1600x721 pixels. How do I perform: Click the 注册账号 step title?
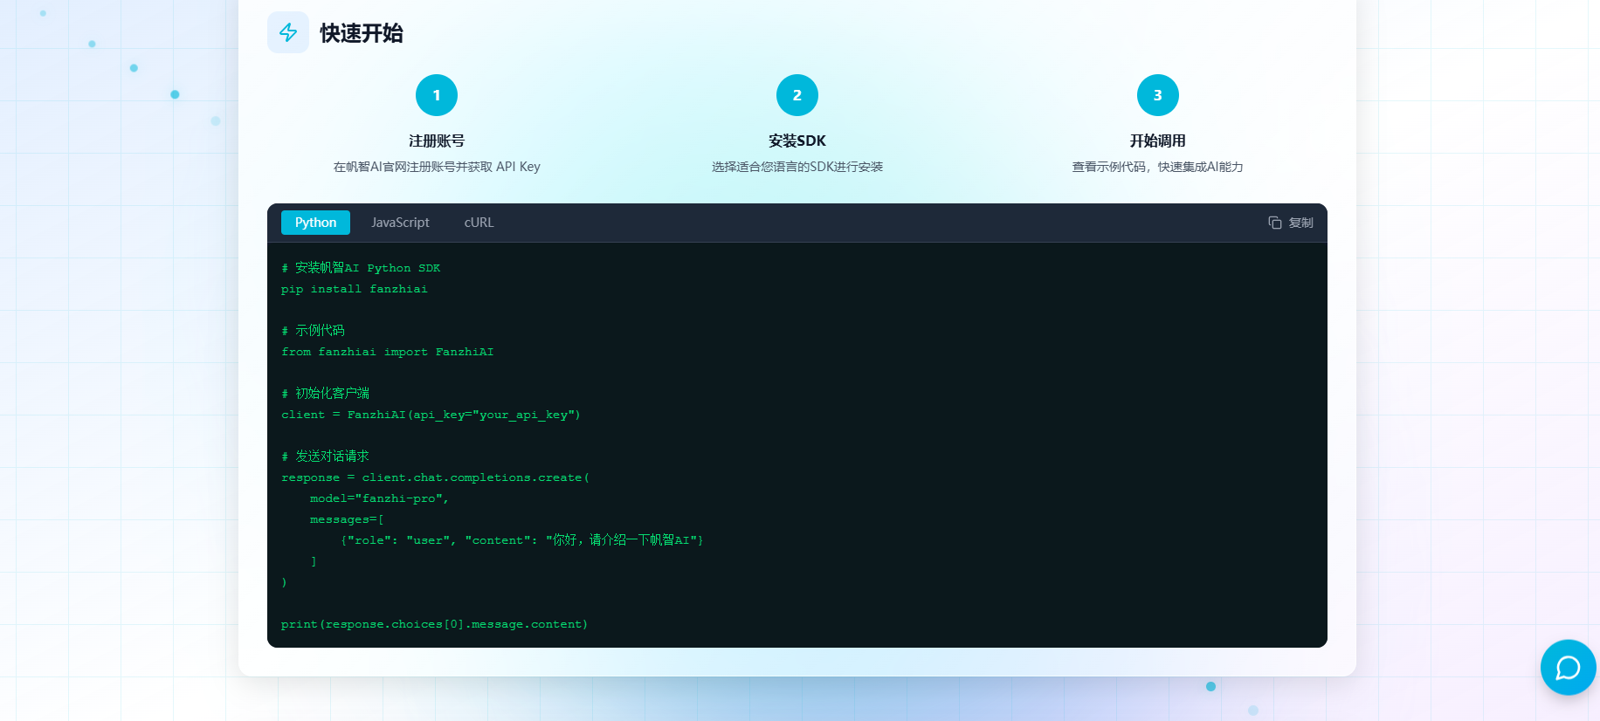pos(437,141)
